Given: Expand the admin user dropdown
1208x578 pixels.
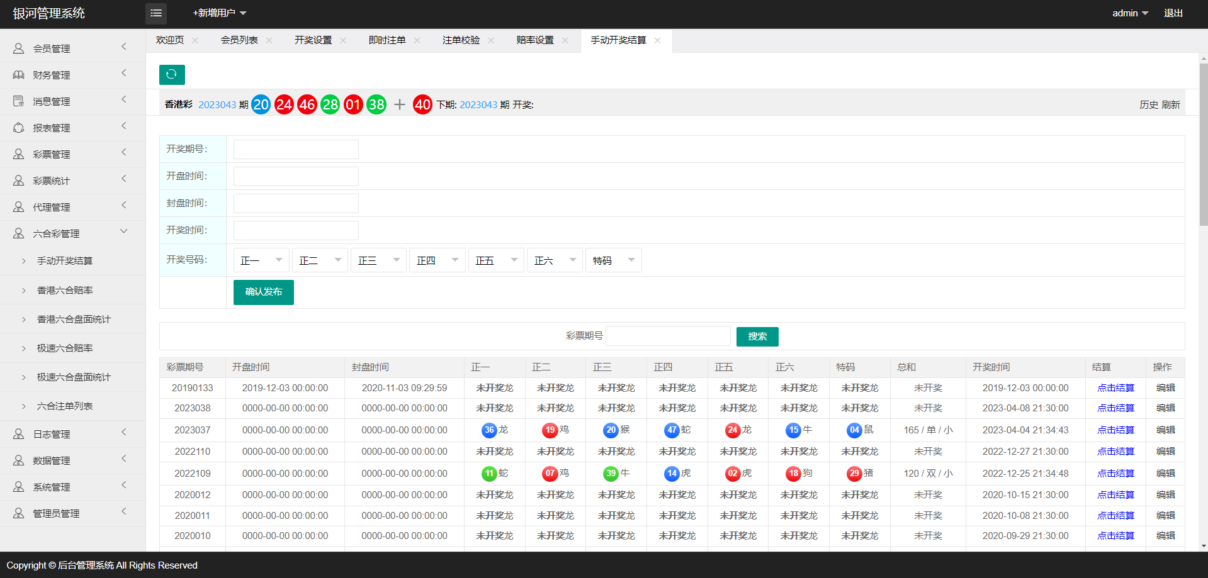Looking at the screenshot, I should click(1130, 13).
